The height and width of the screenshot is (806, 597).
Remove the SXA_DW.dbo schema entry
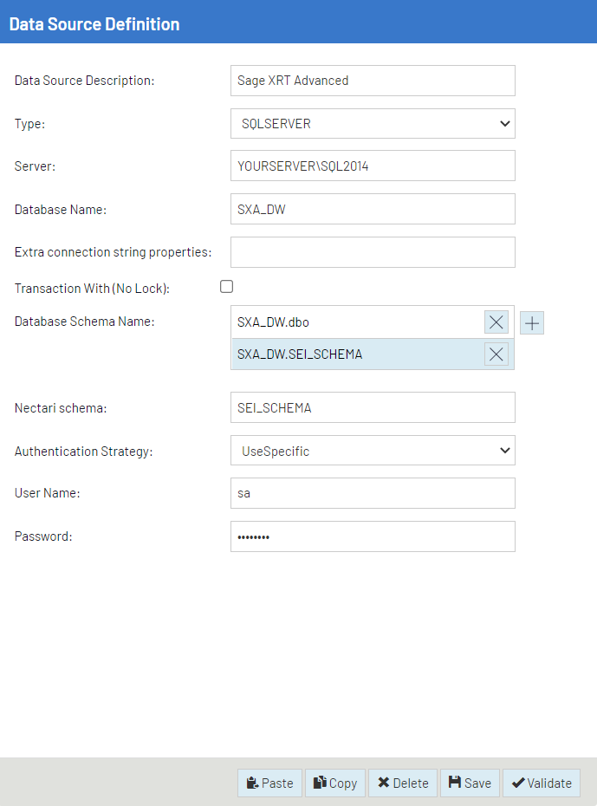point(496,322)
